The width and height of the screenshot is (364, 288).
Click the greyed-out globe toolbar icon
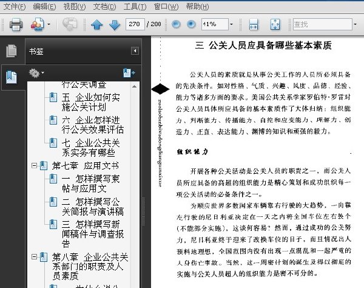[70, 24]
